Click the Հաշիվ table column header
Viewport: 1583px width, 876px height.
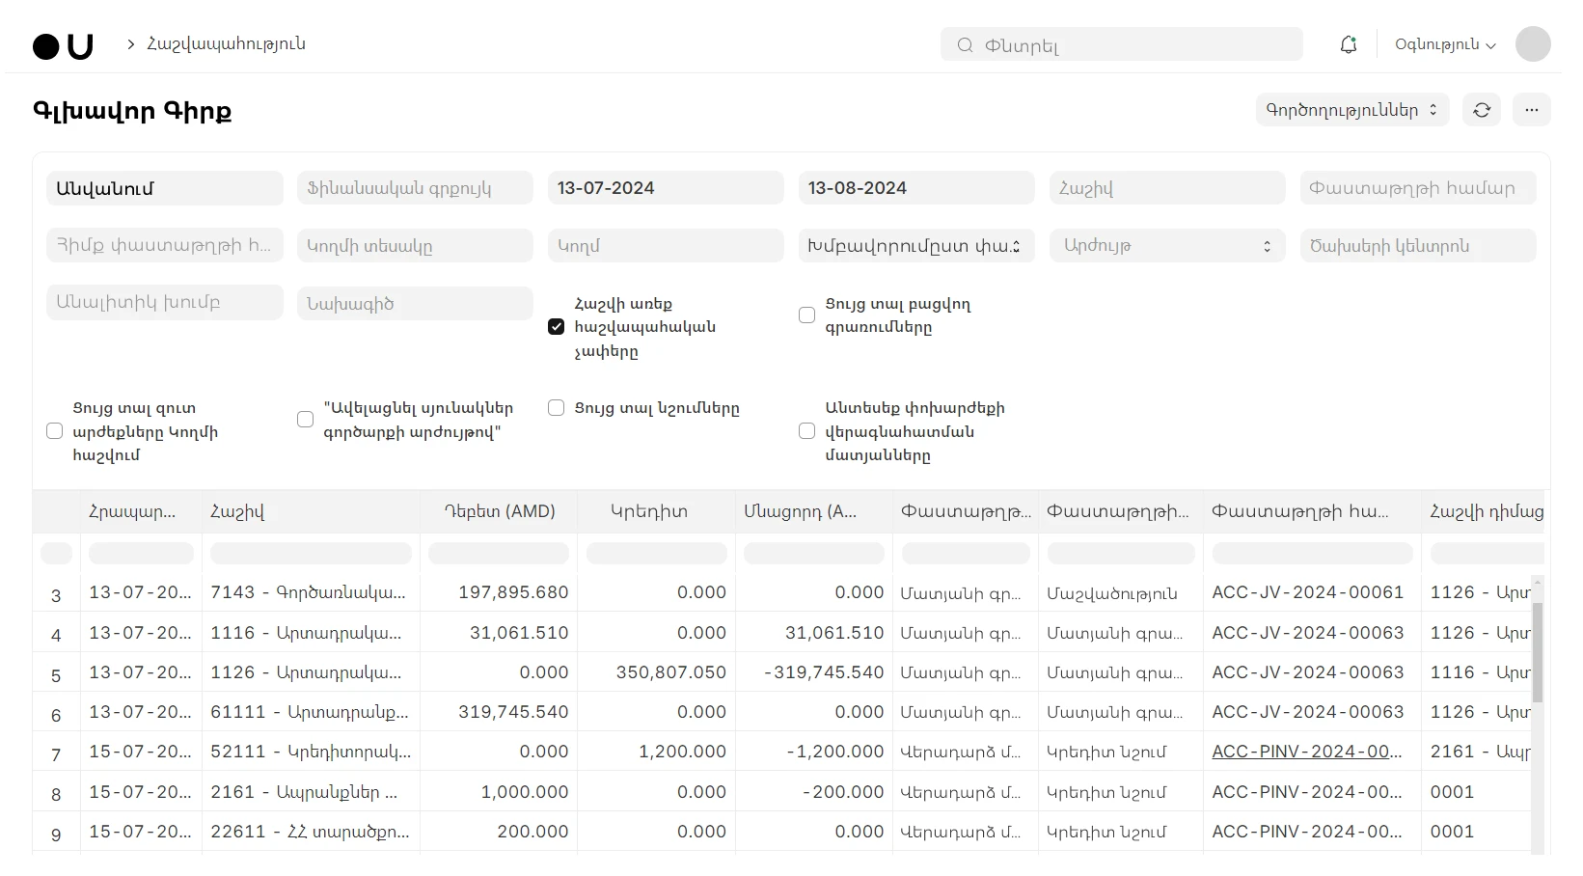[x=311, y=511]
